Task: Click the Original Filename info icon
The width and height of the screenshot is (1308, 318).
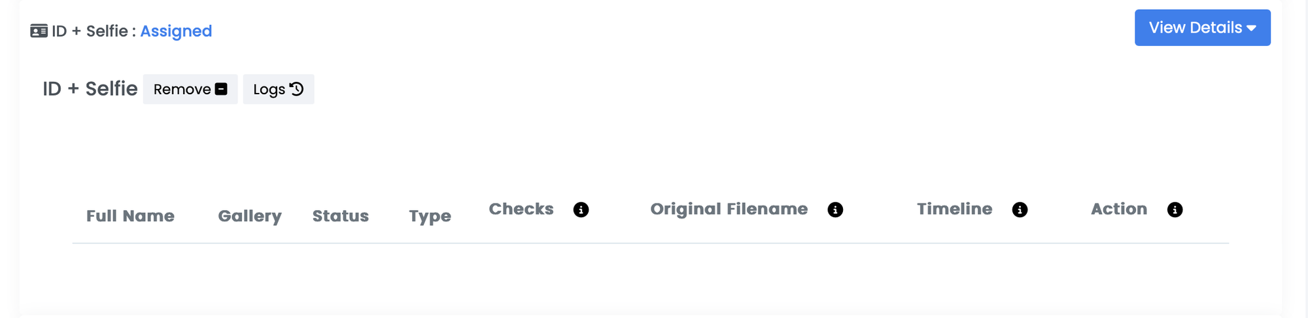Action: click(x=835, y=209)
